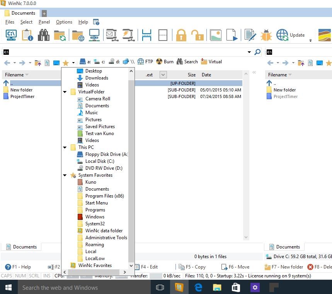Click the C:\ computer toolbar icon

[x=11, y=35]
